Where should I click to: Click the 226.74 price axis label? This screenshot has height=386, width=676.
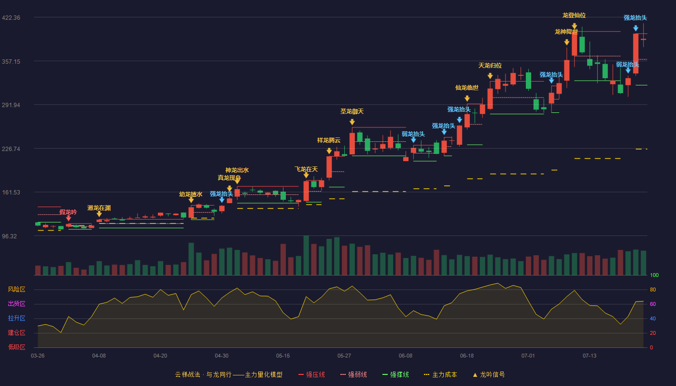click(11, 149)
